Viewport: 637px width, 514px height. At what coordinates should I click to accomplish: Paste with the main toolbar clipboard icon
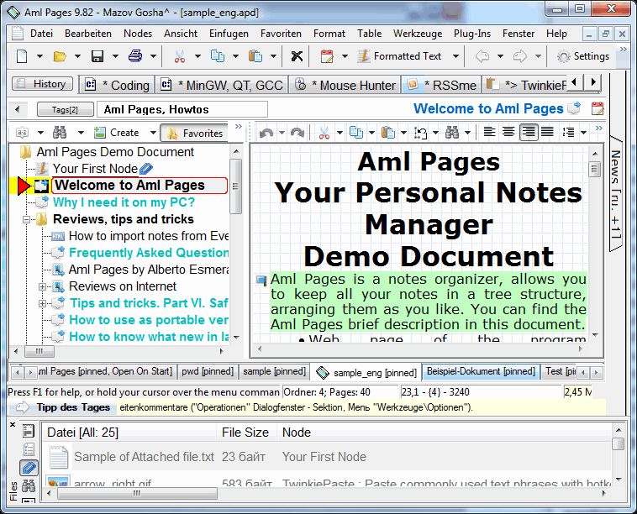pyautogui.click(x=255, y=56)
